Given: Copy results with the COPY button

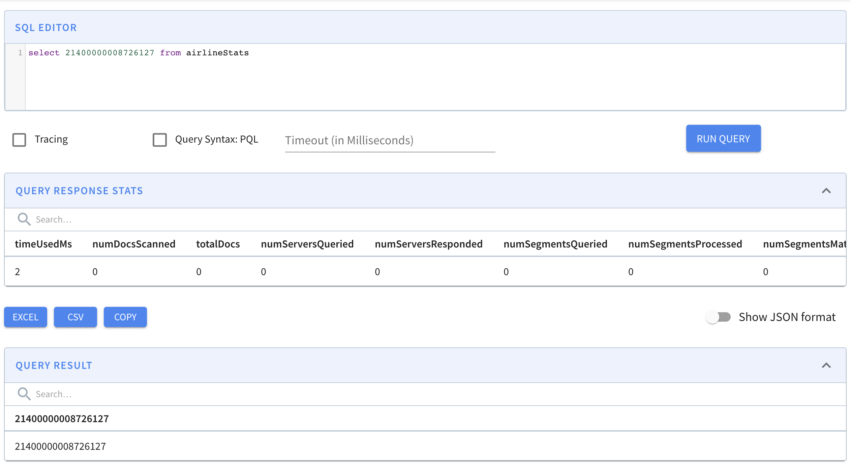Looking at the screenshot, I should point(125,317).
